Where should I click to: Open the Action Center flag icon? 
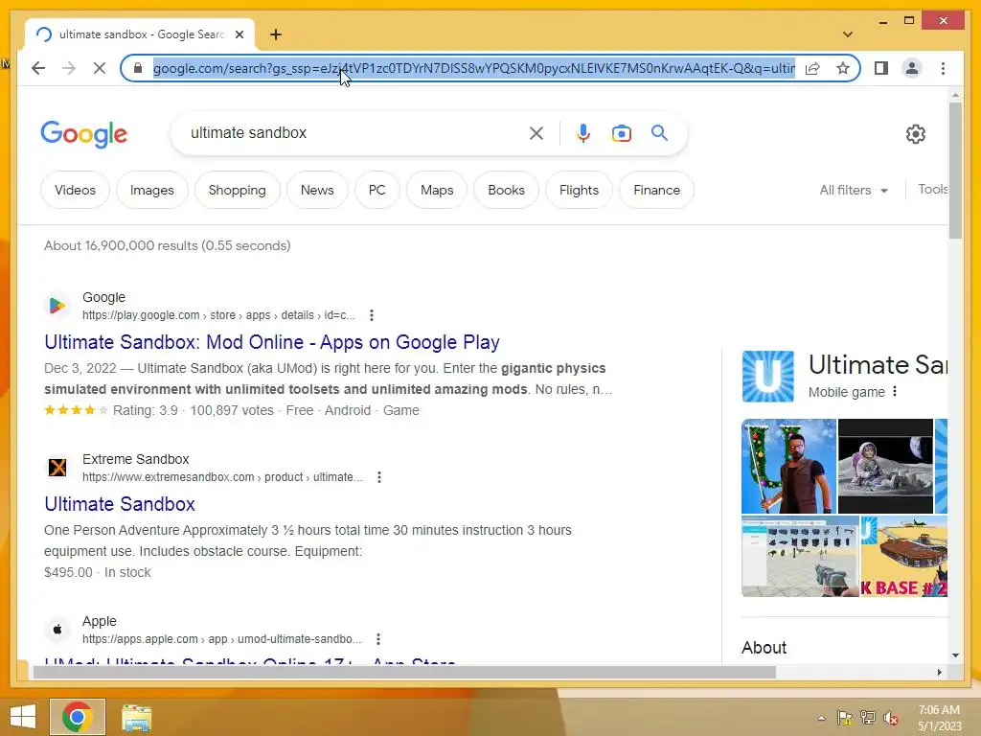(x=844, y=718)
